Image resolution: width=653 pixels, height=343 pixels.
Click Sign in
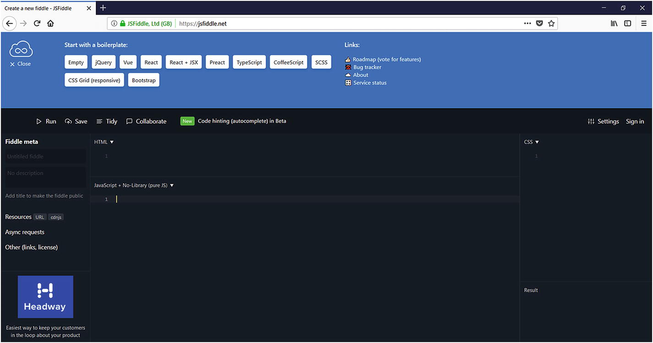(x=635, y=121)
